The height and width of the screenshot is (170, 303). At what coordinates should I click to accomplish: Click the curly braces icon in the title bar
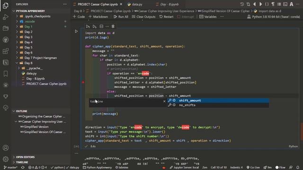point(267,4)
